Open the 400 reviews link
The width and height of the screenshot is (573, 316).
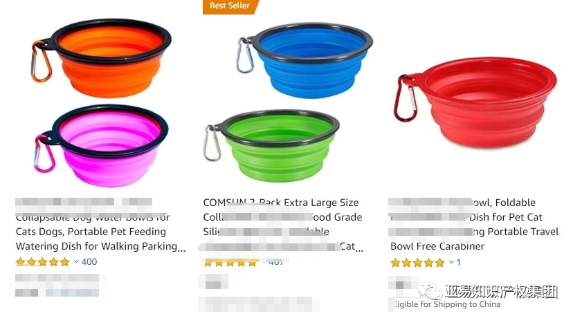point(89,262)
